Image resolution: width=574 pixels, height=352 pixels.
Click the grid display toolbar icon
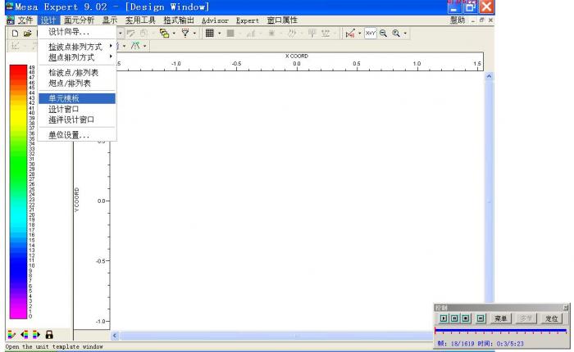[x=209, y=33]
